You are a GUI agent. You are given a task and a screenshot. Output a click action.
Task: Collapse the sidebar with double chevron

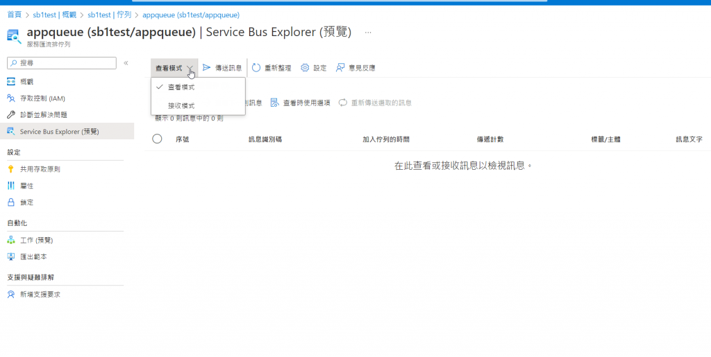click(x=126, y=63)
